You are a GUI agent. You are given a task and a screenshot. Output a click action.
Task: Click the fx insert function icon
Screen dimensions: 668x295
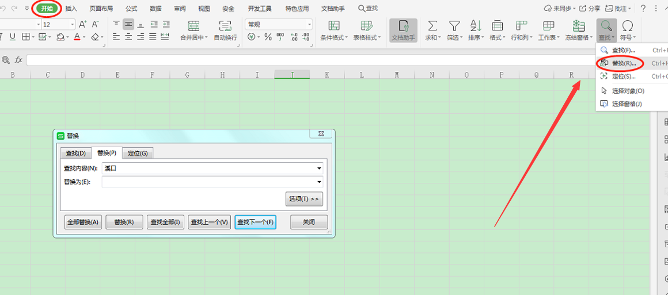pyautogui.click(x=18, y=60)
